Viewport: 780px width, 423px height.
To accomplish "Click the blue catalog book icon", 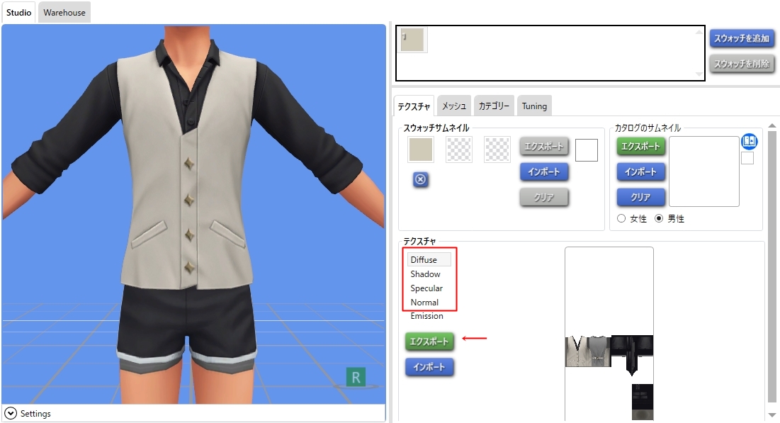I will click(x=749, y=142).
